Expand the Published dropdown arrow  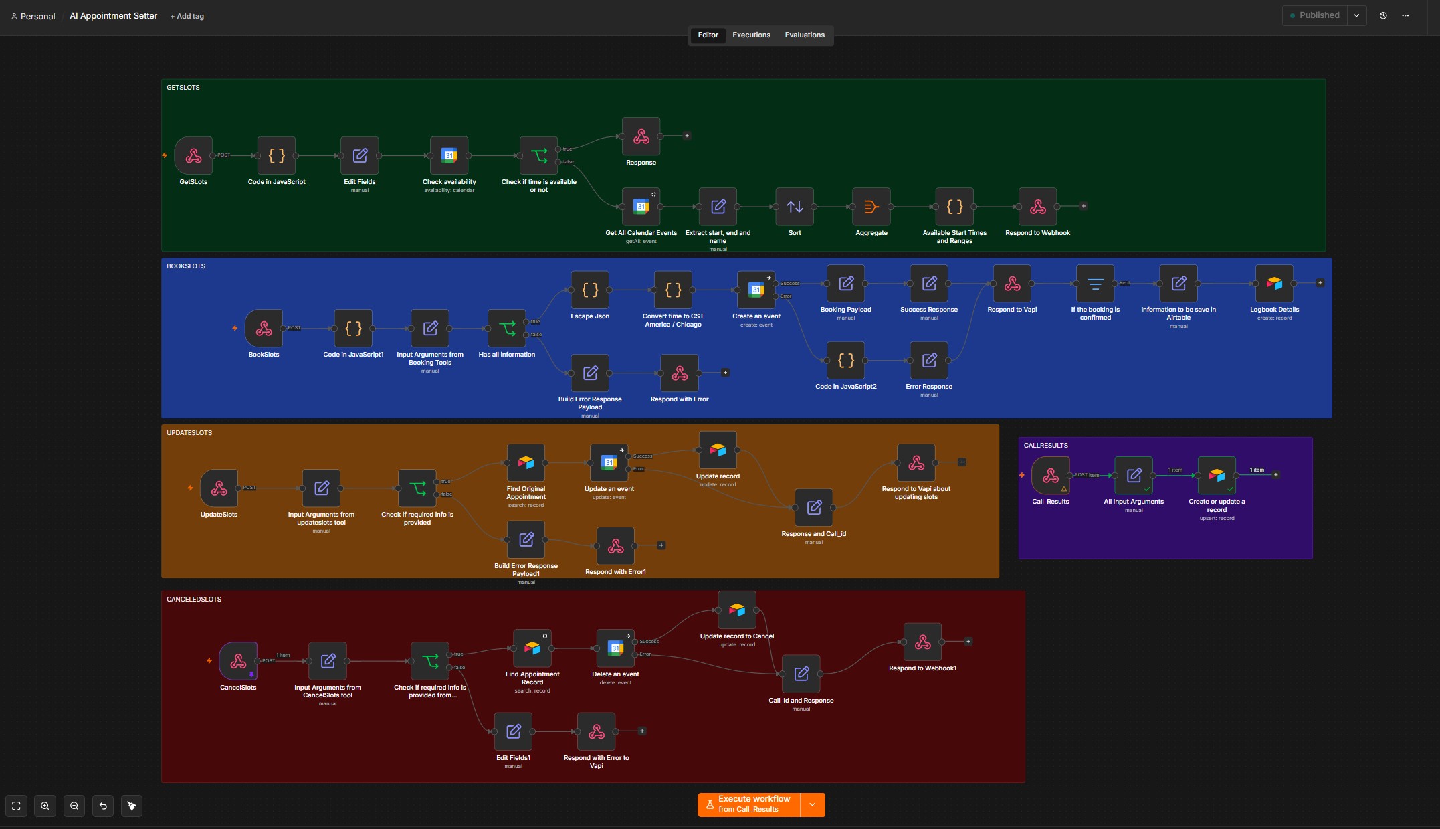[x=1356, y=15]
